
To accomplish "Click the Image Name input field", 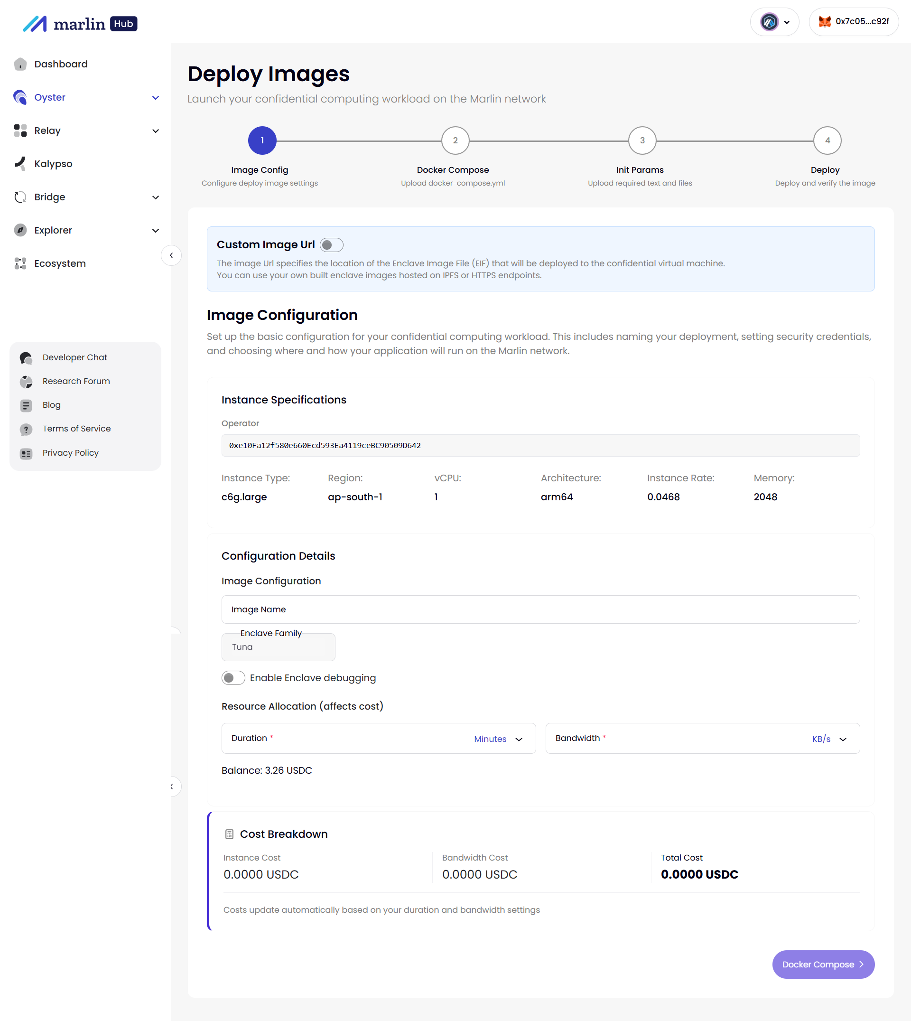I will pyautogui.click(x=540, y=609).
